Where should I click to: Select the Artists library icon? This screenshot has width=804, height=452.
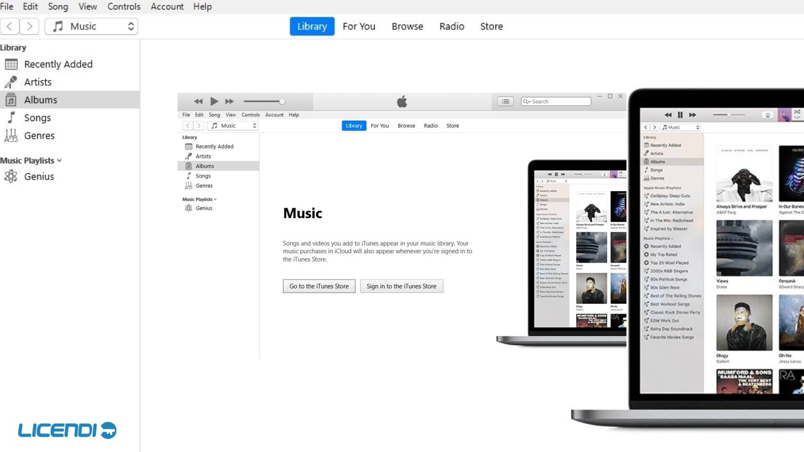tap(11, 82)
